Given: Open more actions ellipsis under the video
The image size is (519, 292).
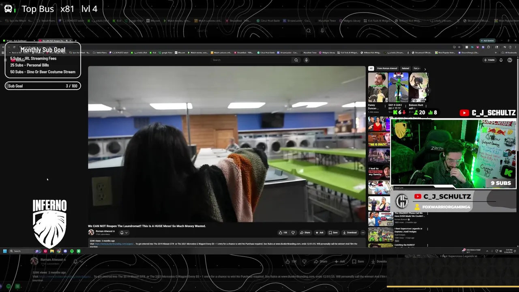Looking at the screenshot, I should tap(363, 232).
